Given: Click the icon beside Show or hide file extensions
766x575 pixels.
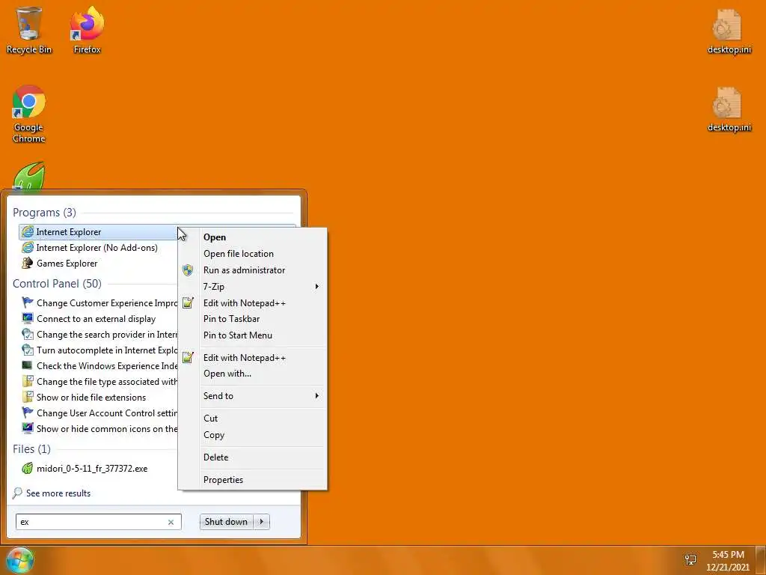Looking at the screenshot, I should [28, 397].
